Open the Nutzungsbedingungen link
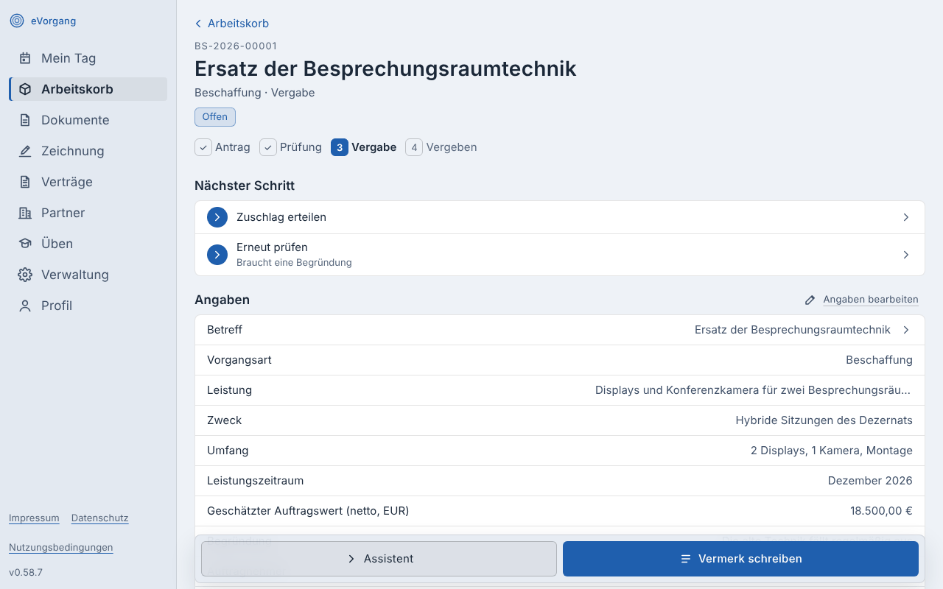943x589 pixels. pyautogui.click(x=61, y=548)
